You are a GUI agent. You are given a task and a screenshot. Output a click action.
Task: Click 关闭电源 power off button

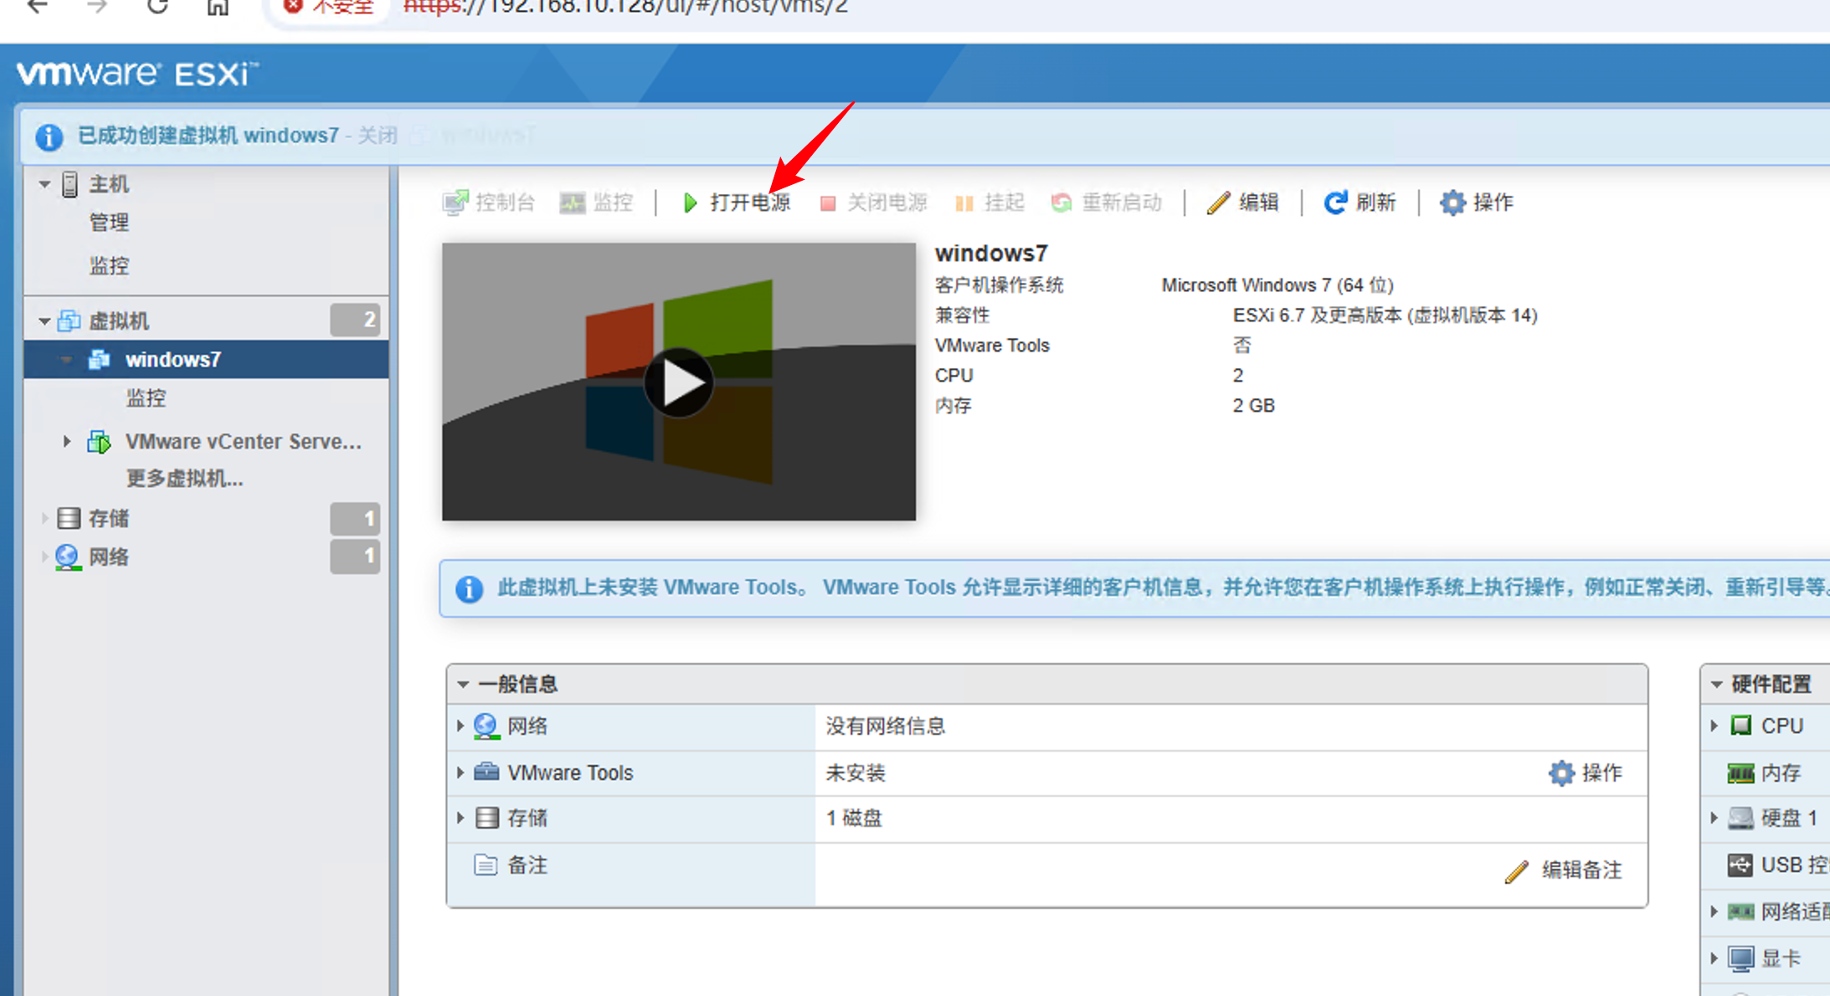point(874,203)
